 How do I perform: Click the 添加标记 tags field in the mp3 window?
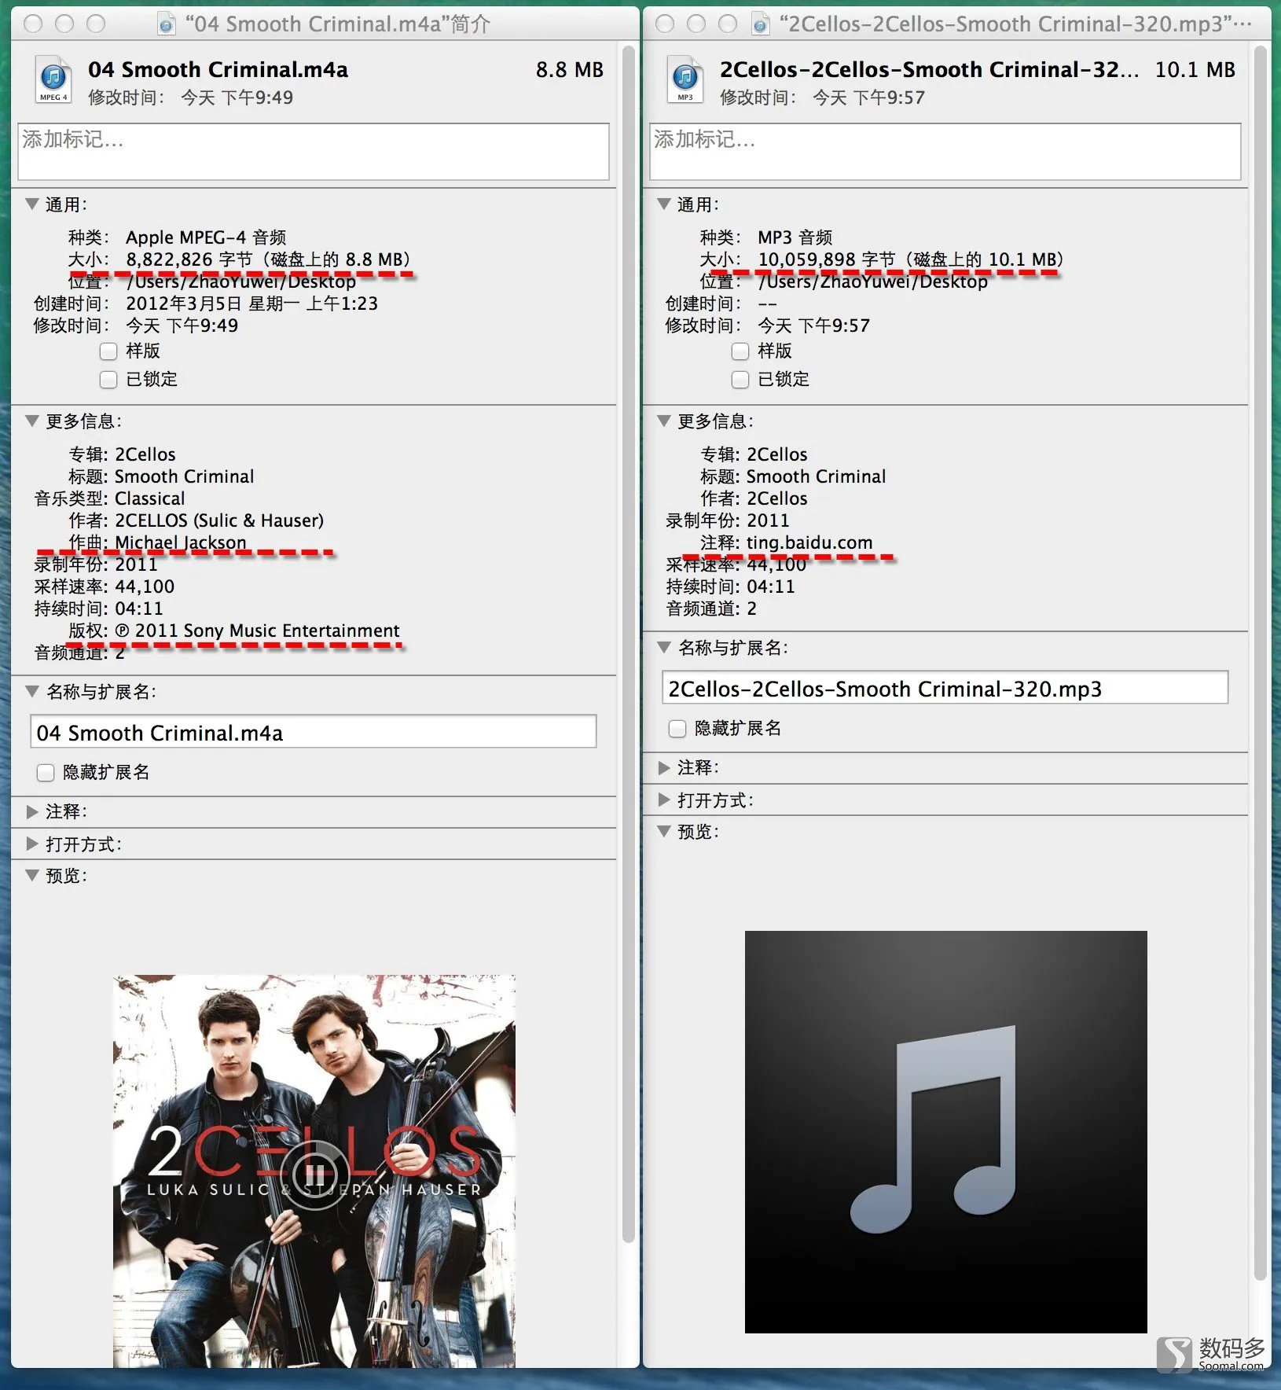tap(945, 151)
